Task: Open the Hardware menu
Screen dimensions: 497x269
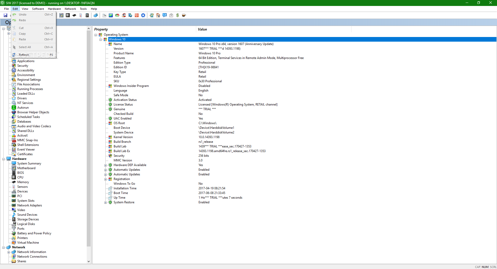Action: coord(54,9)
